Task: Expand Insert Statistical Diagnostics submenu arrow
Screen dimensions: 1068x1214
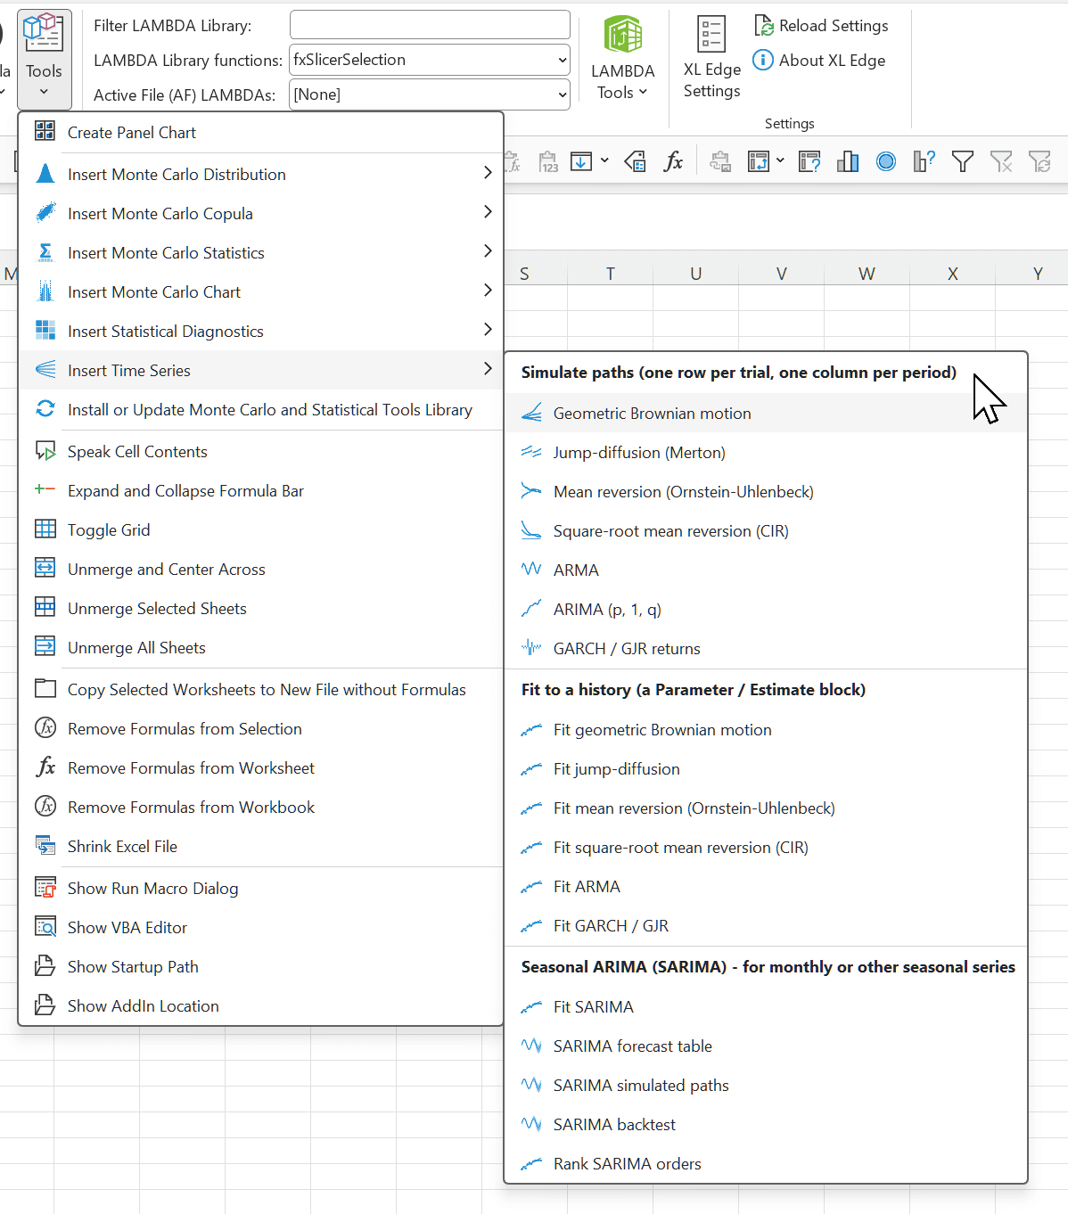Action: pyautogui.click(x=488, y=330)
